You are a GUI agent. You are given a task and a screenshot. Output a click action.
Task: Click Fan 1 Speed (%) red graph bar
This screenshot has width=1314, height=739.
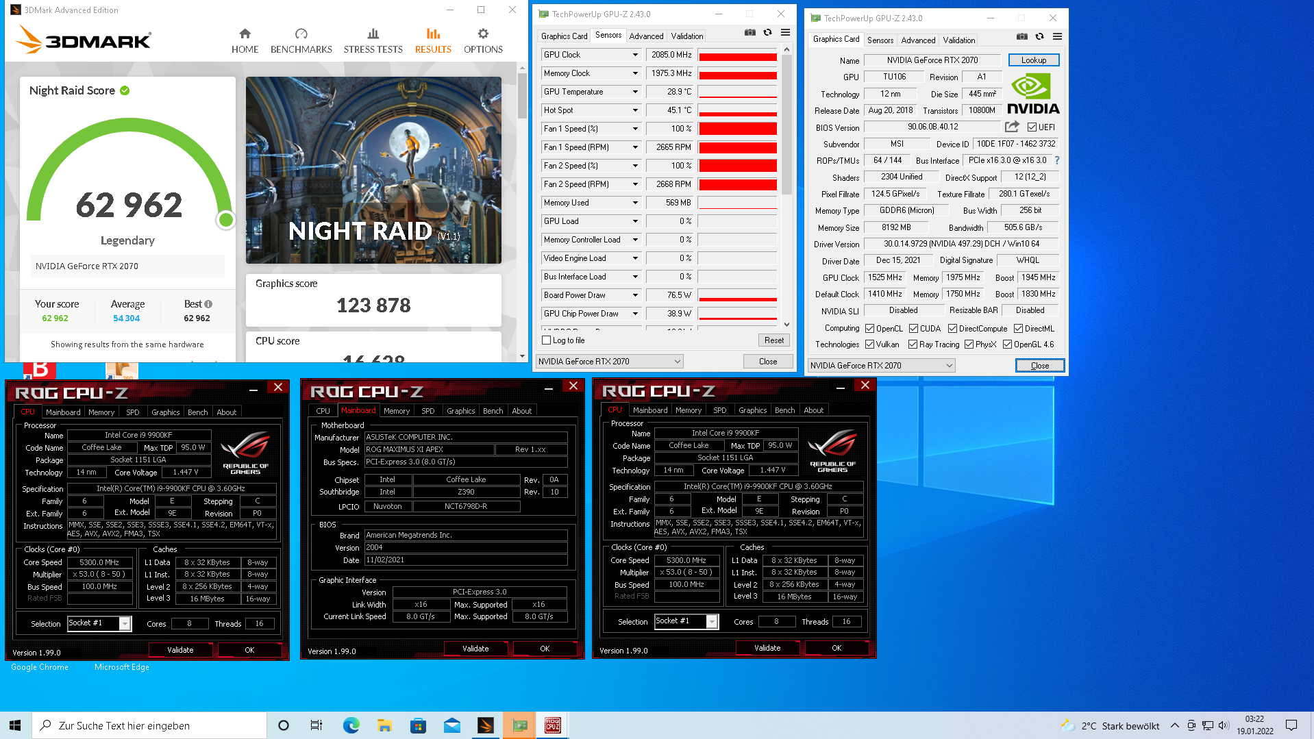pos(738,129)
